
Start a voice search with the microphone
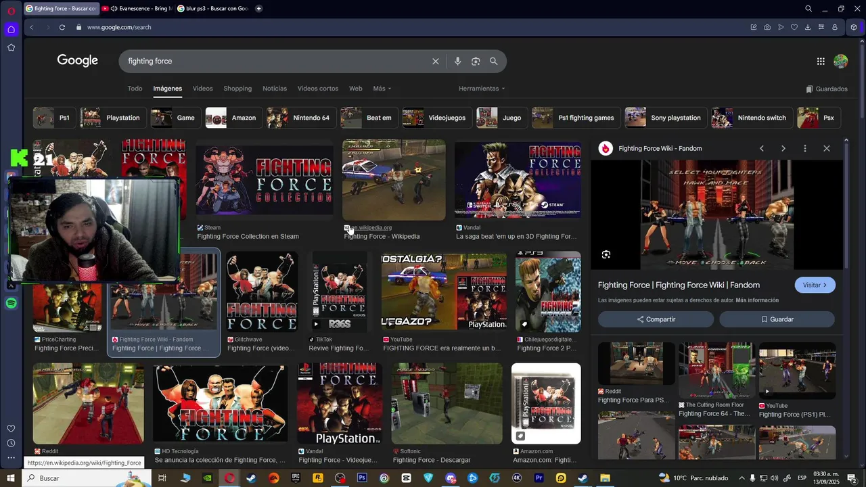pyautogui.click(x=457, y=61)
